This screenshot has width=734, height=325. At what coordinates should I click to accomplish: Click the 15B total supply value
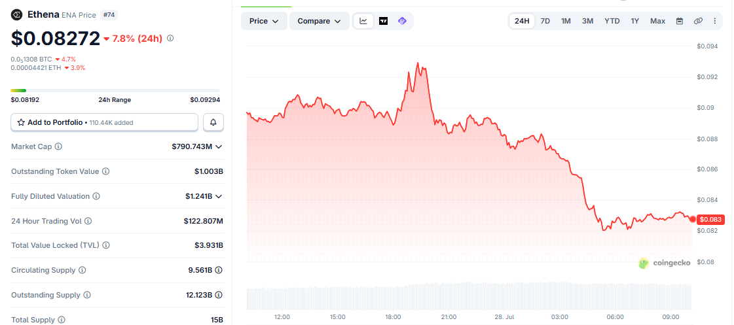tap(217, 320)
